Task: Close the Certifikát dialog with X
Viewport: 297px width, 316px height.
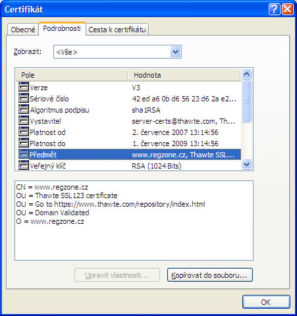Action: 288,9
